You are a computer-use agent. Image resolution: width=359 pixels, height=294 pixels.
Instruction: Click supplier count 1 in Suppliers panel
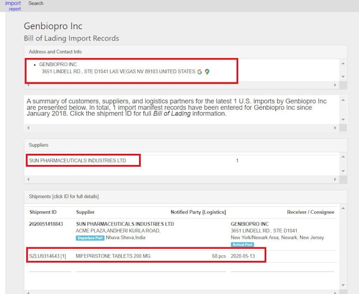pos(237,161)
